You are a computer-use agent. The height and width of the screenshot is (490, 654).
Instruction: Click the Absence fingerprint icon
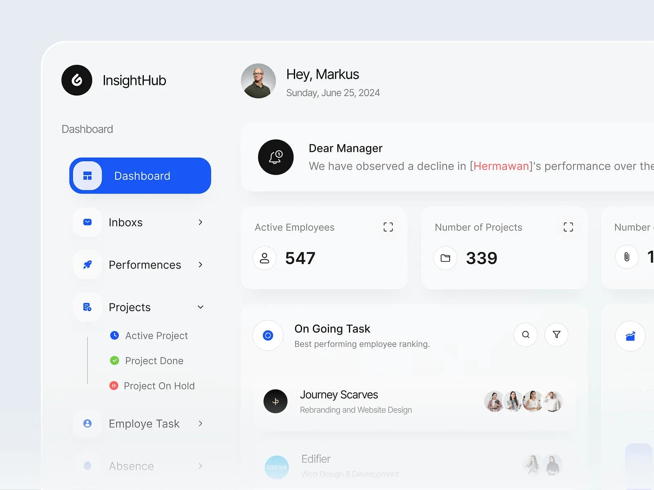point(87,466)
